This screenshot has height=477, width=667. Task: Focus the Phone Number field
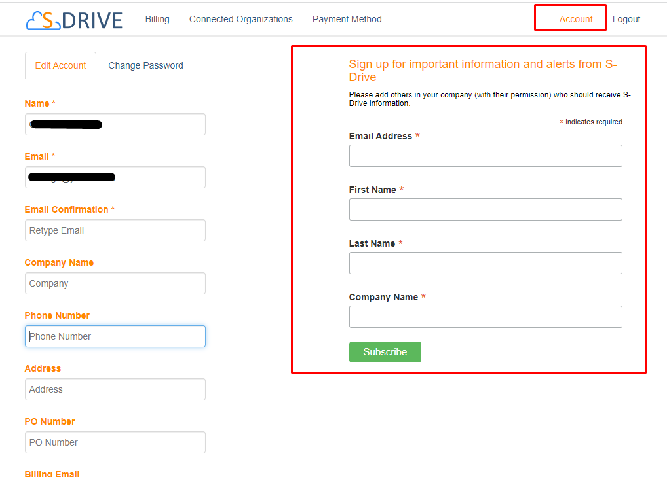click(x=115, y=336)
